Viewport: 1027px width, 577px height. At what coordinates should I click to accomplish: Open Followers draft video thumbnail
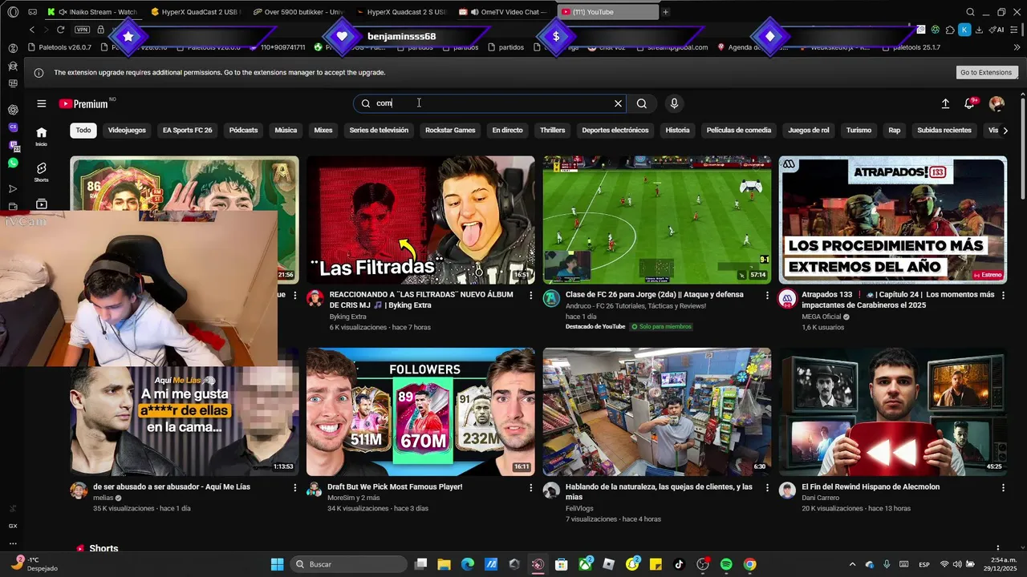[420, 412]
